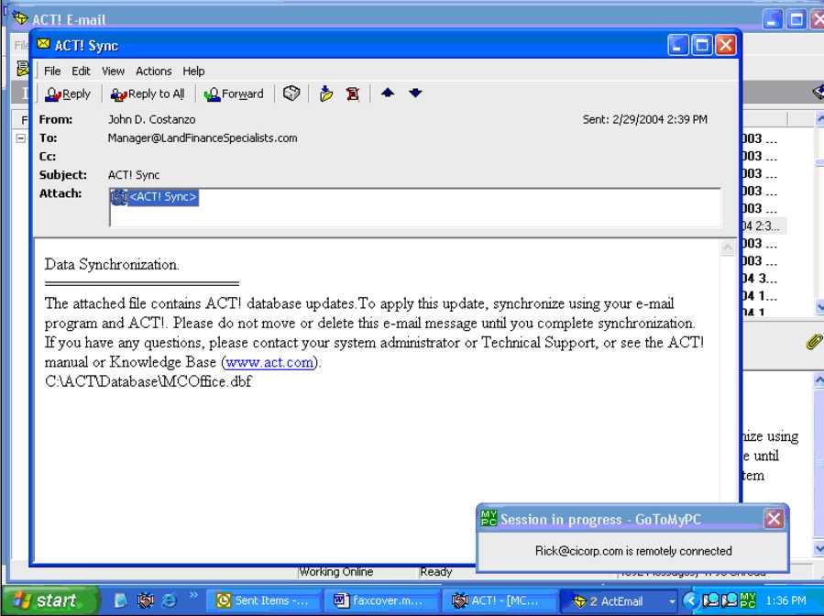Viewport: 824px width, 616px height.
Task: Click the paperclip attachment icon in ACT! E-mail window
Action: coord(814,342)
